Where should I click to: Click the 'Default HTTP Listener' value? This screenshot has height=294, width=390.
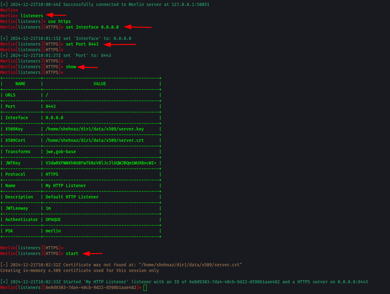click(x=72, y=197)
